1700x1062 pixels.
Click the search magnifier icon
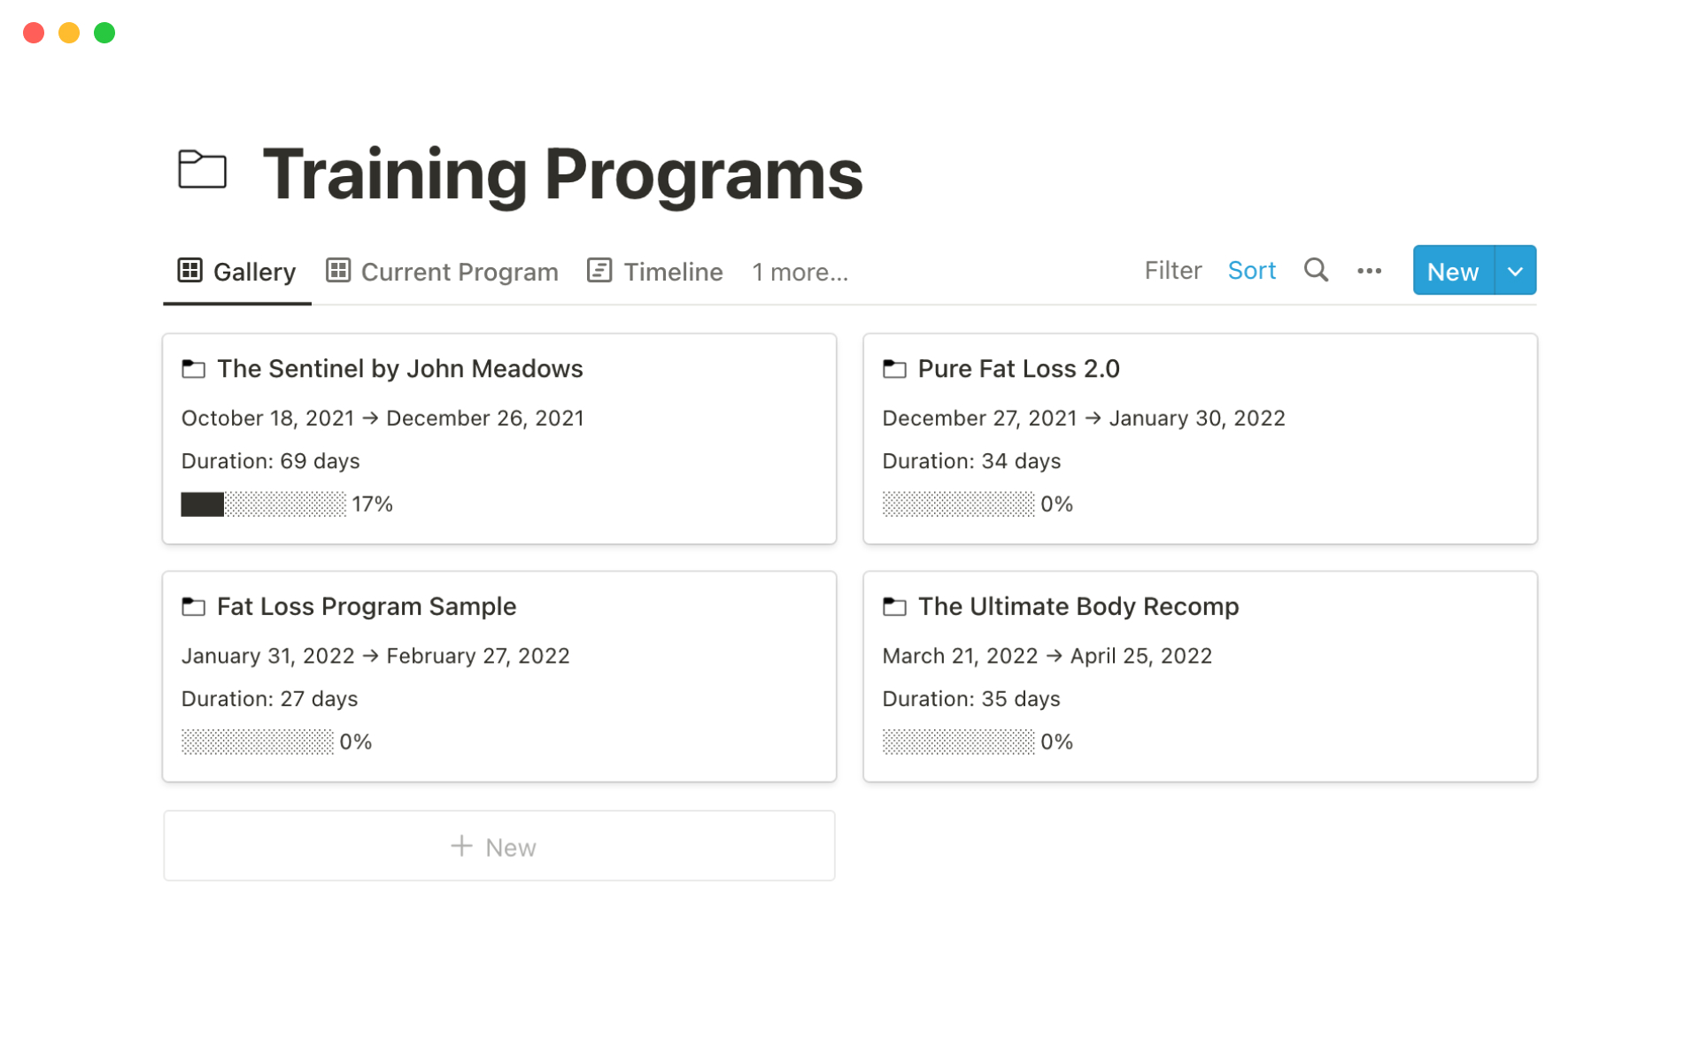pyautogui.click(x=1316, y=270)
